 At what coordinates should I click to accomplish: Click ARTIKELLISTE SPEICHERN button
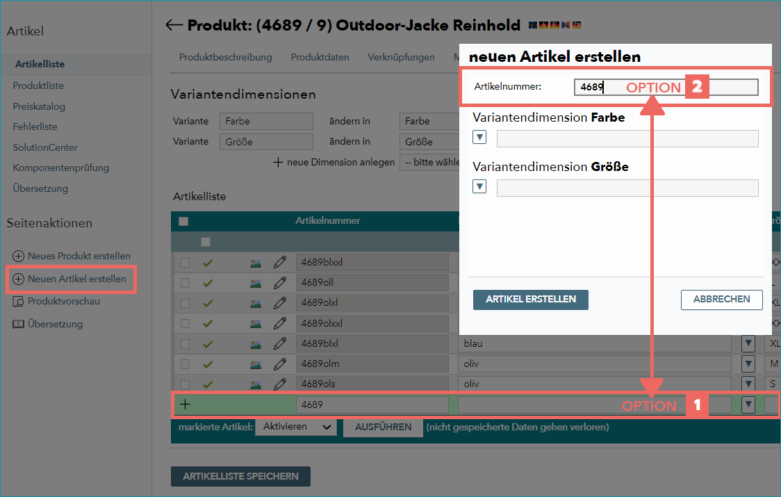click(x=240, y=477)
